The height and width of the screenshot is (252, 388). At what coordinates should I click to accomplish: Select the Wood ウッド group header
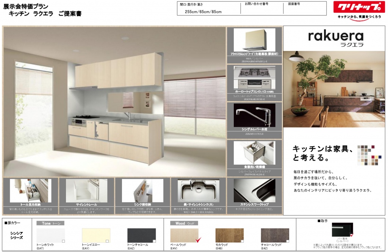pyautogui.click(x=184, y=223)
